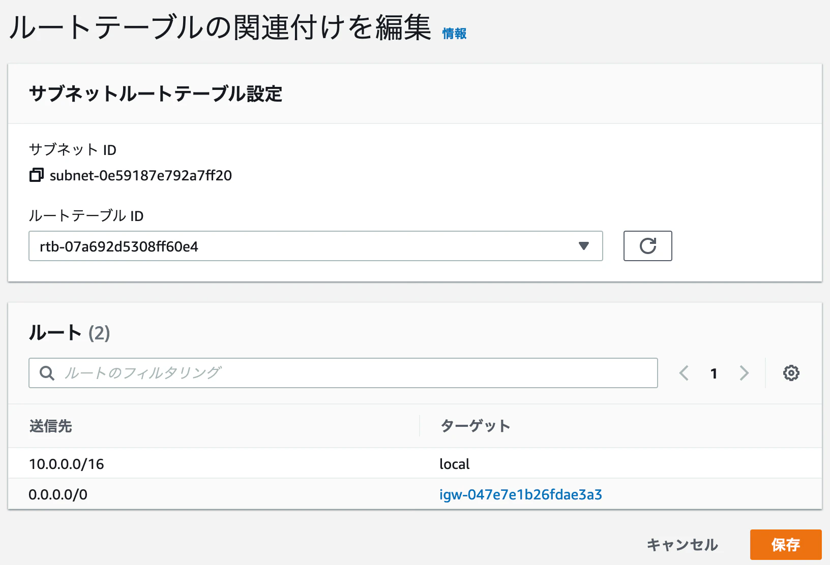The height and width of the screenshot is (565, 830).
Task: Click the ルートテーブル ID field label
Action: point(86,216)
